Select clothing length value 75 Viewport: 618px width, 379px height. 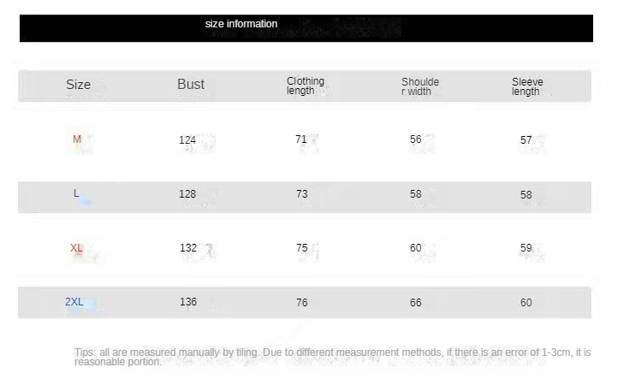click(x=302, y=248)
